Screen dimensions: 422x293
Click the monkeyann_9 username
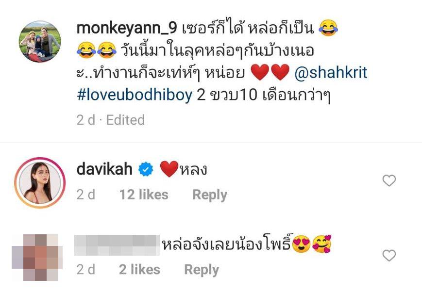127,28
